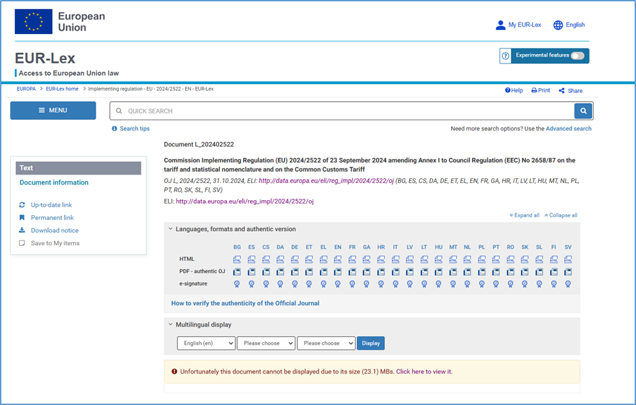This screenshot has width=636, height=405.
Task: Open the English (en) language dropdown
Action: point(206,343)
